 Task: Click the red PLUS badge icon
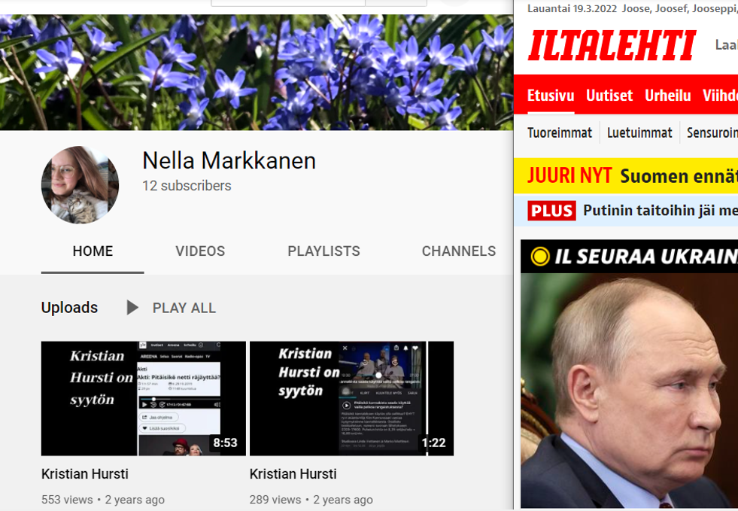pyautogui.click(x=551, y=211)
